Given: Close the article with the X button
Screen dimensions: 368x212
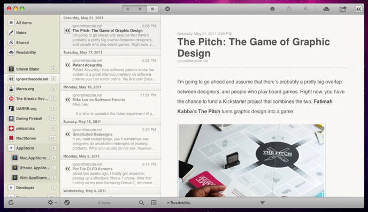Looking at the screenshot, I should click(x=167, y=9).
